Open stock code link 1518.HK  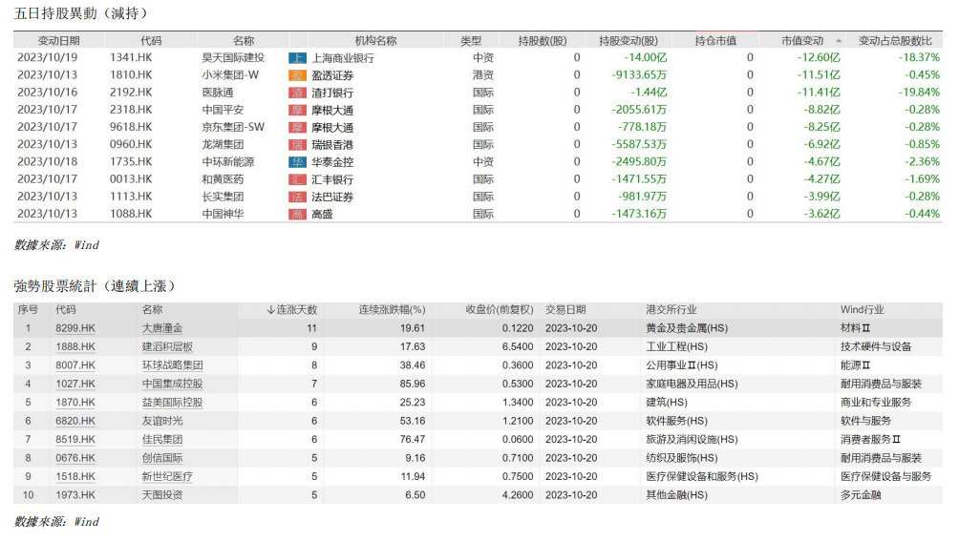click(x=75, y=477)
